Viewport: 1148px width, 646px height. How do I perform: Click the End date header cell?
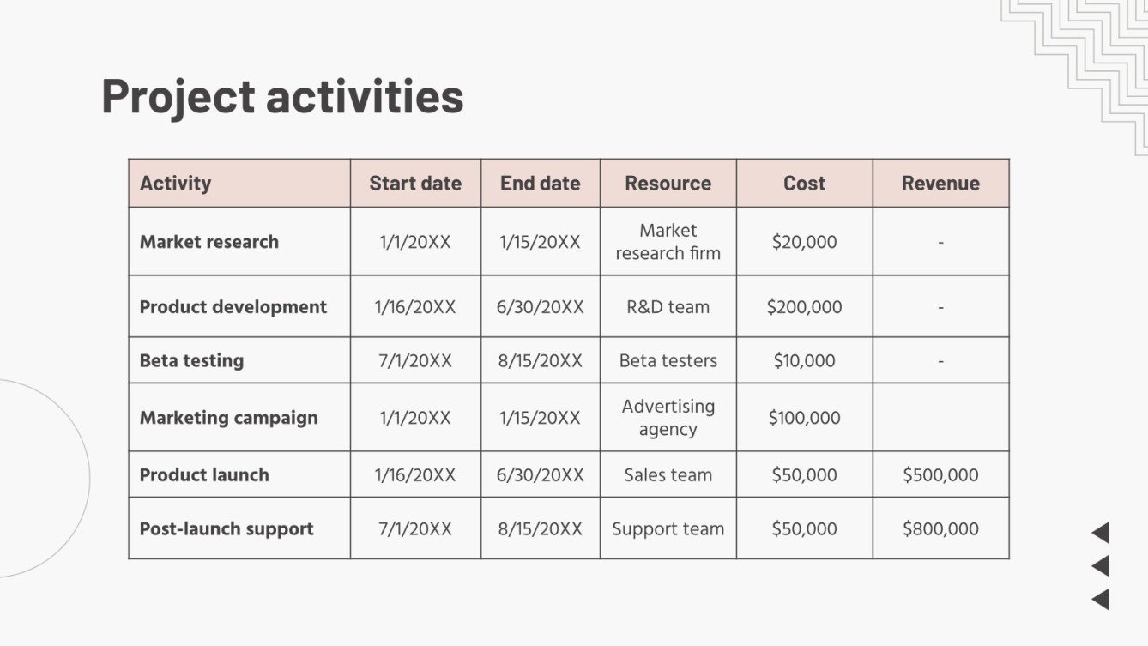click(x=540, y=183)
